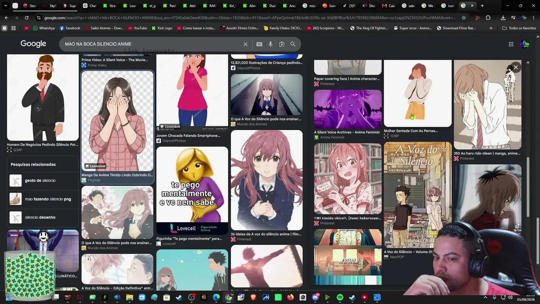Switch to the 'miss' browser tab

coord(309,6)
